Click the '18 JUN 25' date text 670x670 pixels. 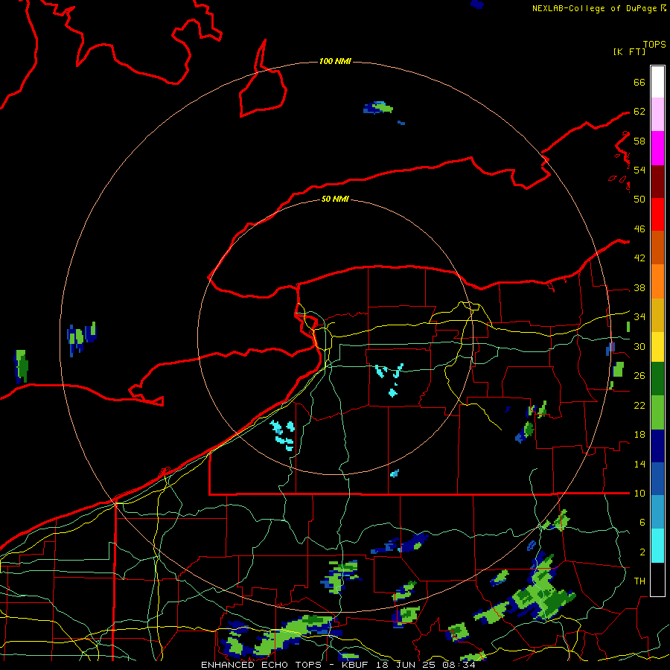(x=406, y=665)
